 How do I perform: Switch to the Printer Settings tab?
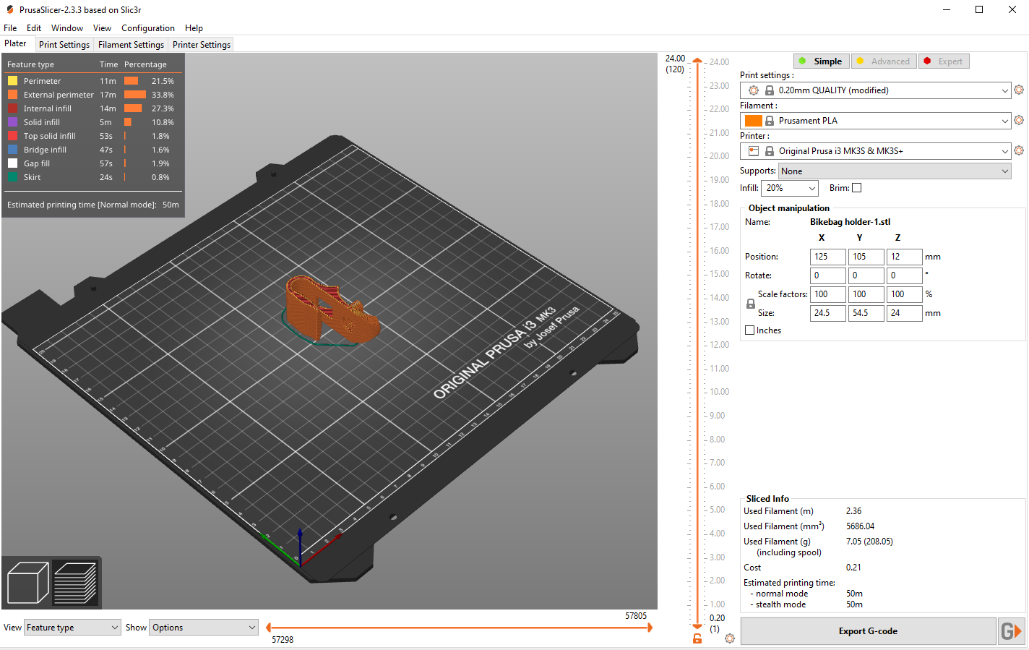coord(202,45)
